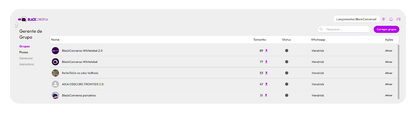Viewport: 416px width, 113px height.
Task: Collapse the sidebar with the chevron arrow
Action: pos(15,24)
